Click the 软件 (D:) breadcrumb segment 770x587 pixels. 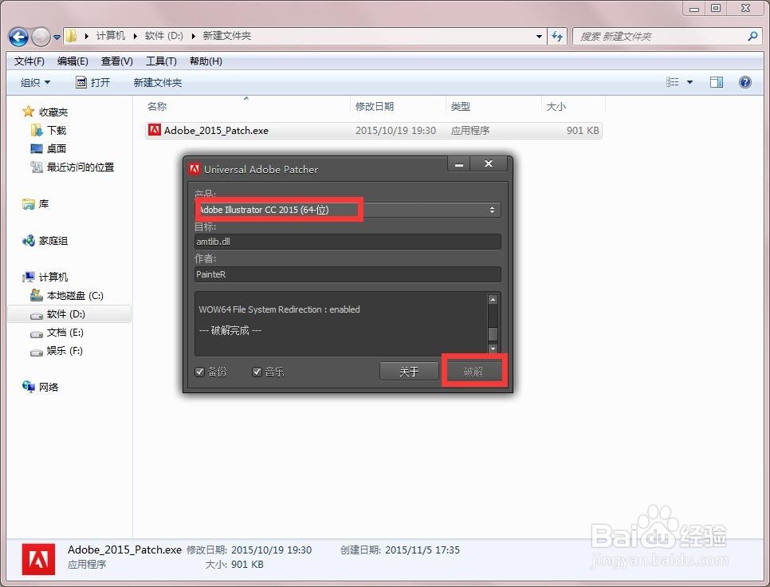click(164, 36)
